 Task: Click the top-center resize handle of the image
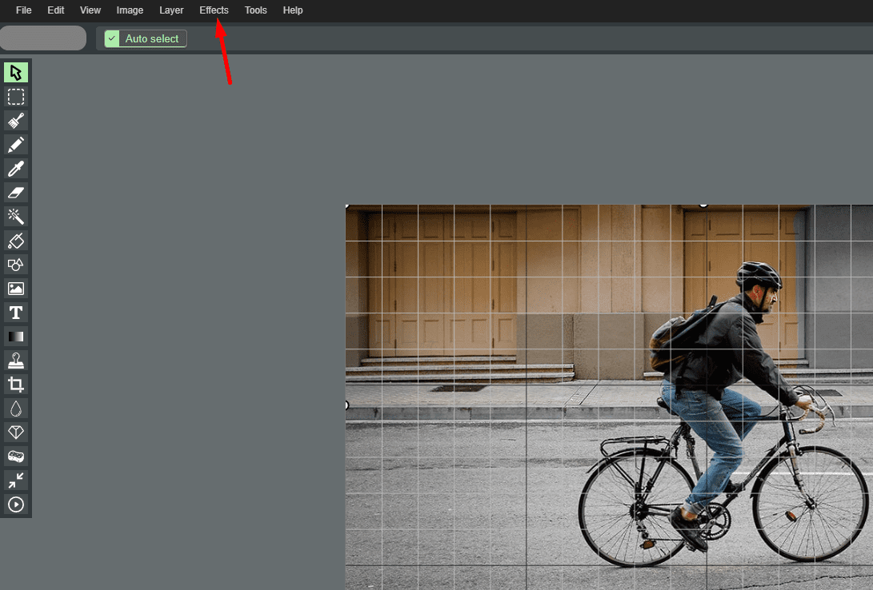click(703, 204)
